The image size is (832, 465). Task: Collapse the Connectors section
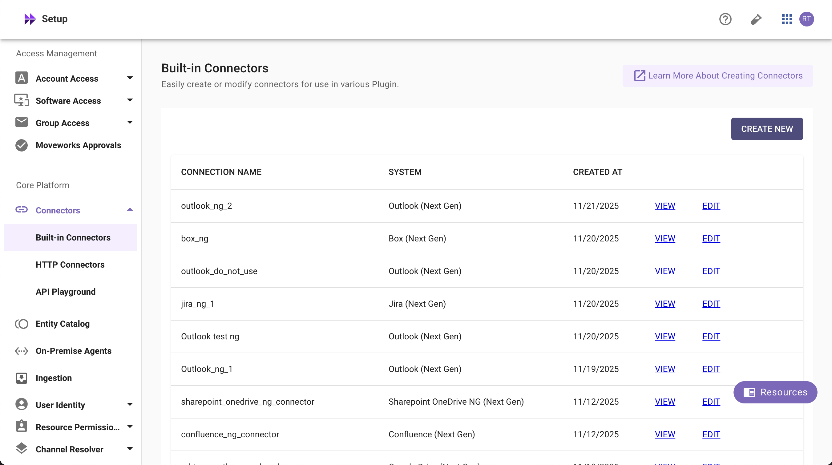pyautogui.click(x=130, y=210)
